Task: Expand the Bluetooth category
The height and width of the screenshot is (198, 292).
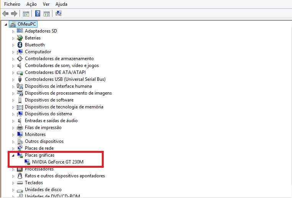Action: 13,45
